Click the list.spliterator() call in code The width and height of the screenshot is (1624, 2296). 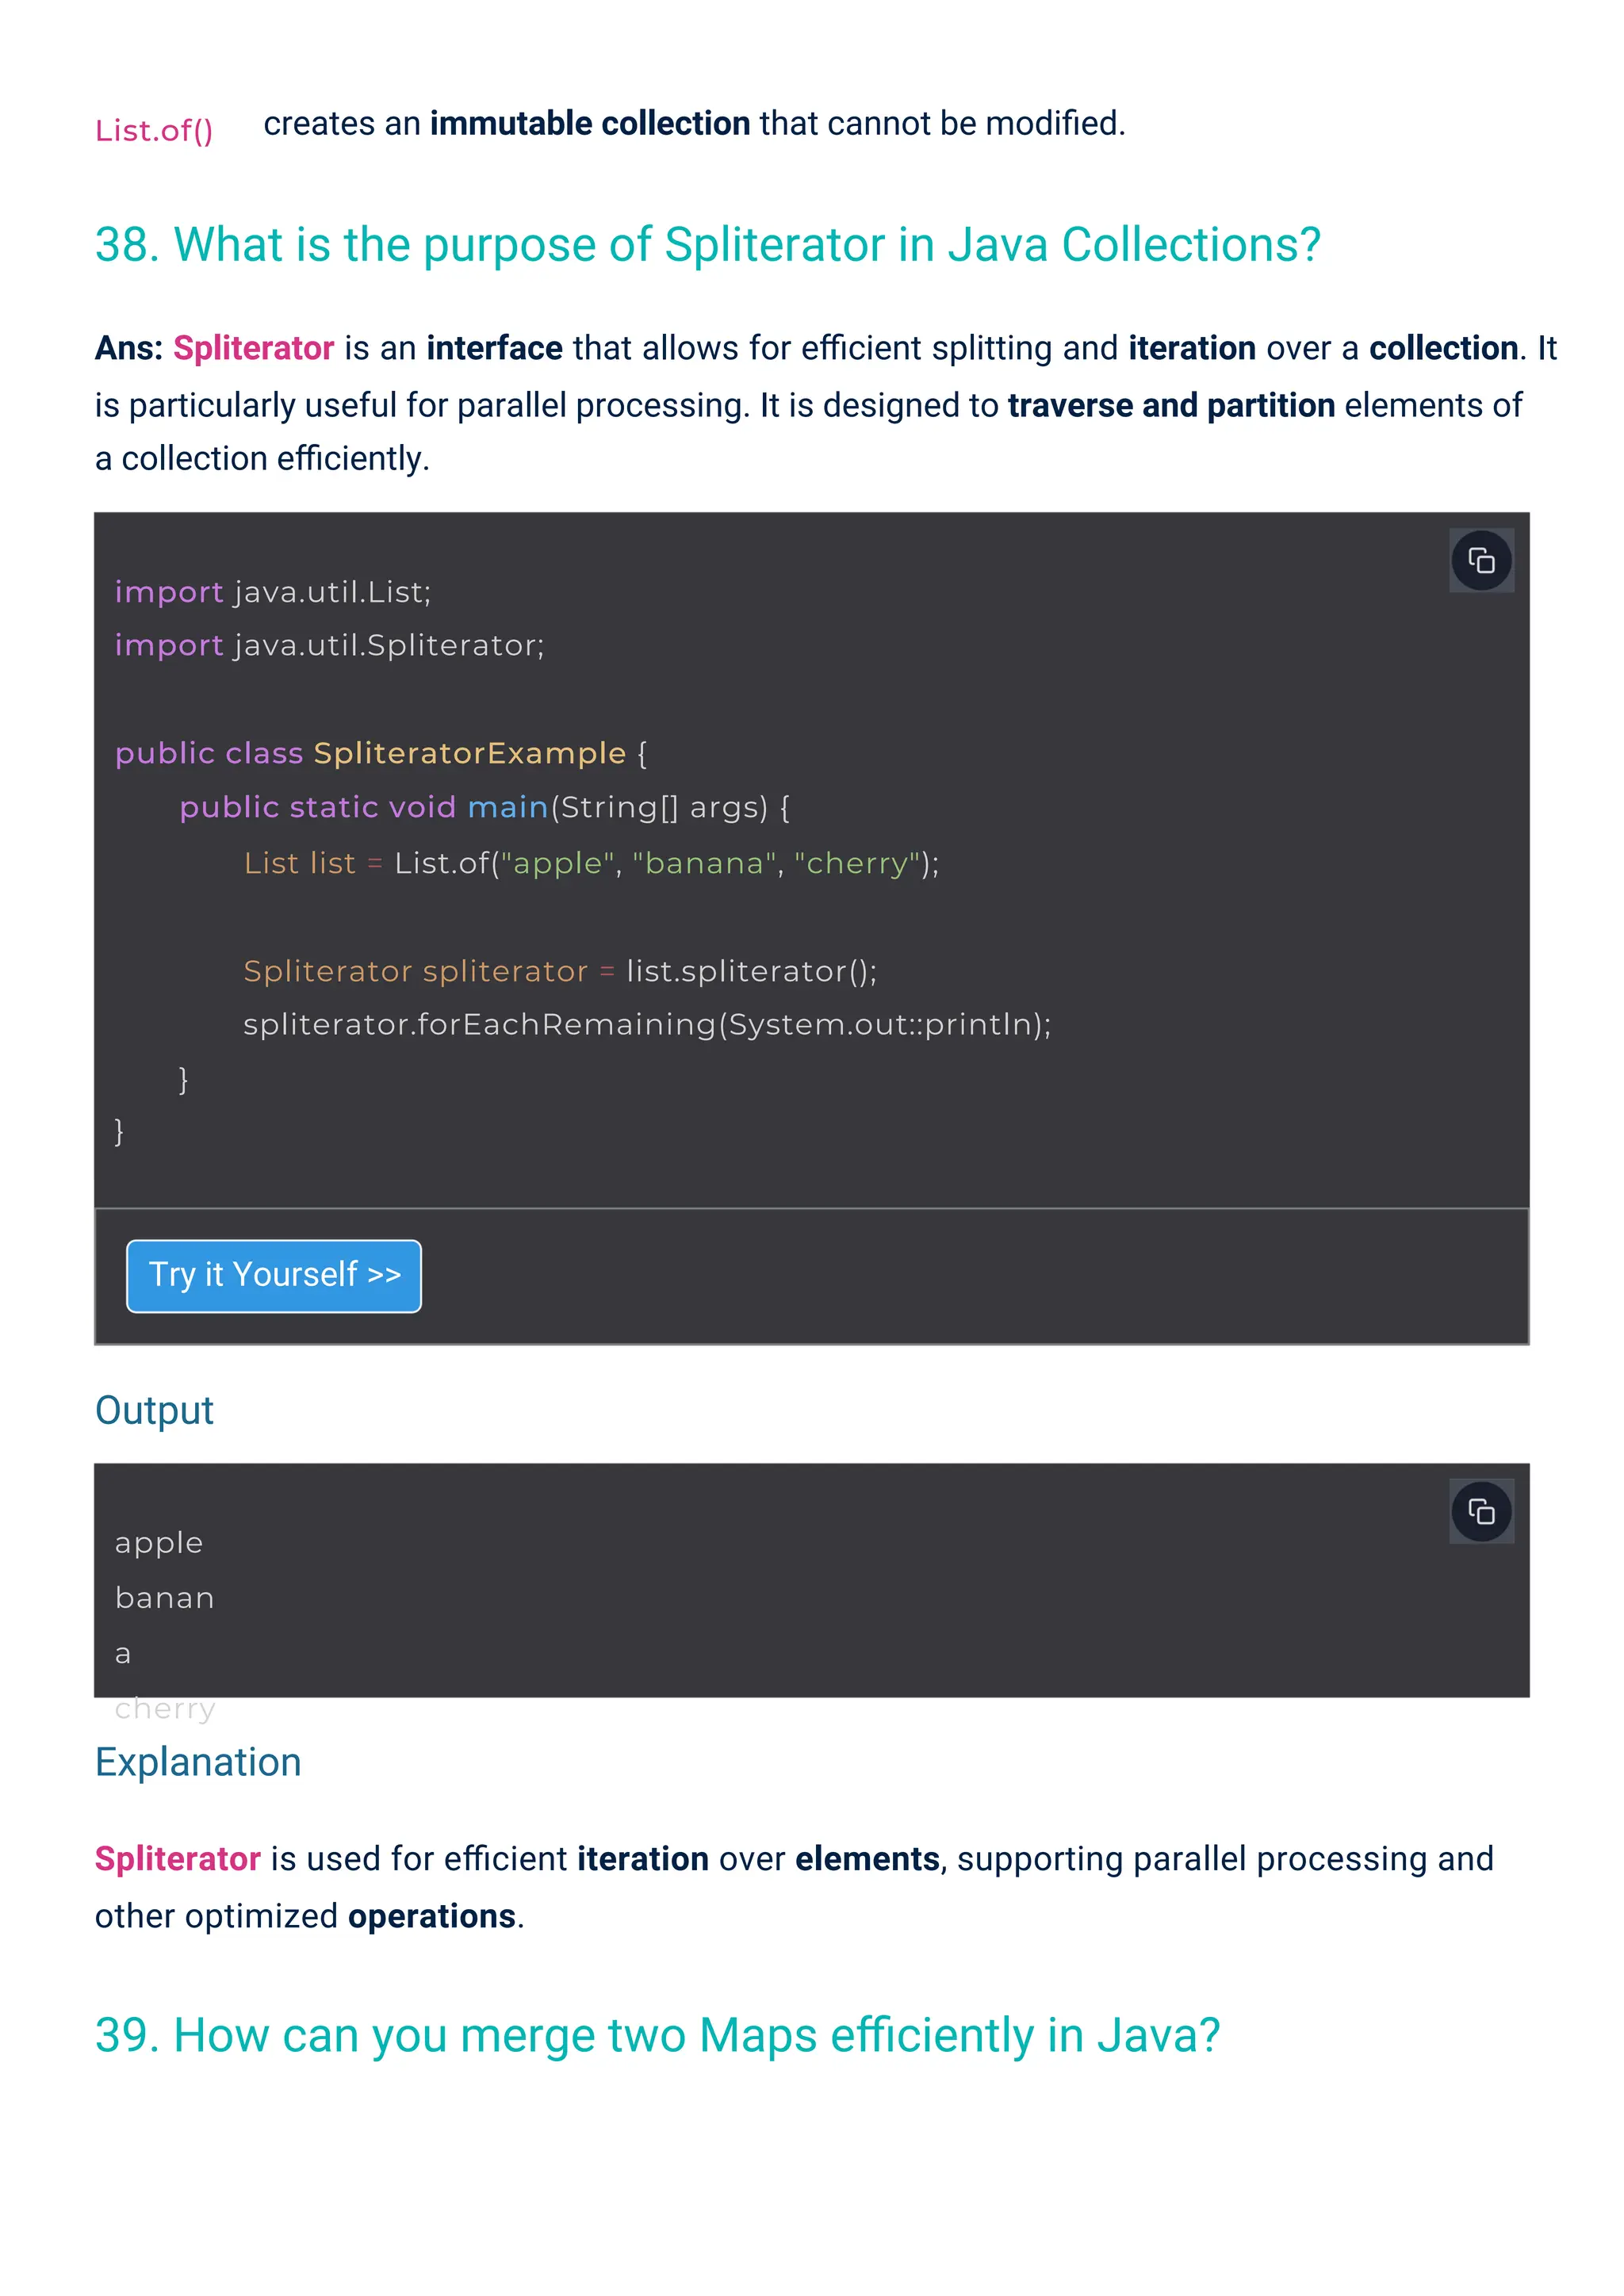click(x=751, y=971)
